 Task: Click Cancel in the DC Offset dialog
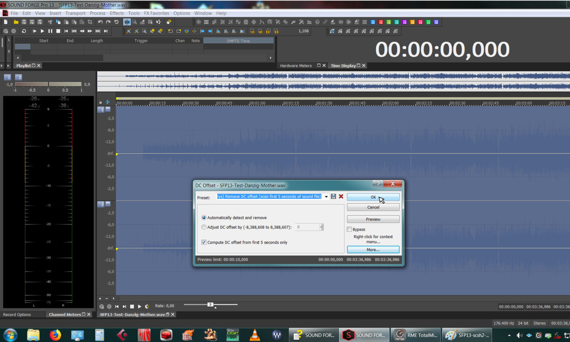coord(373,207)
